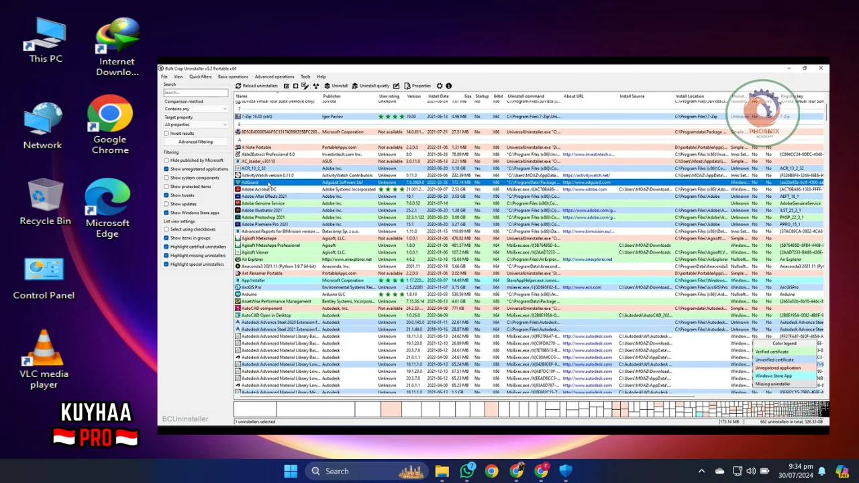Open WhatsApp from the taskbar
This screenshot has width=859, height=483.
466,471
